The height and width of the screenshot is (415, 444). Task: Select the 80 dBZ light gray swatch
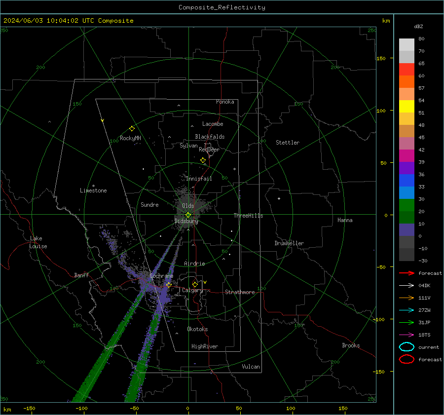(x=407, y=45)
